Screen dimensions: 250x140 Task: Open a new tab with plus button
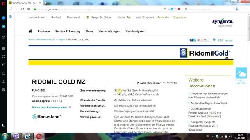click(45, 3)
